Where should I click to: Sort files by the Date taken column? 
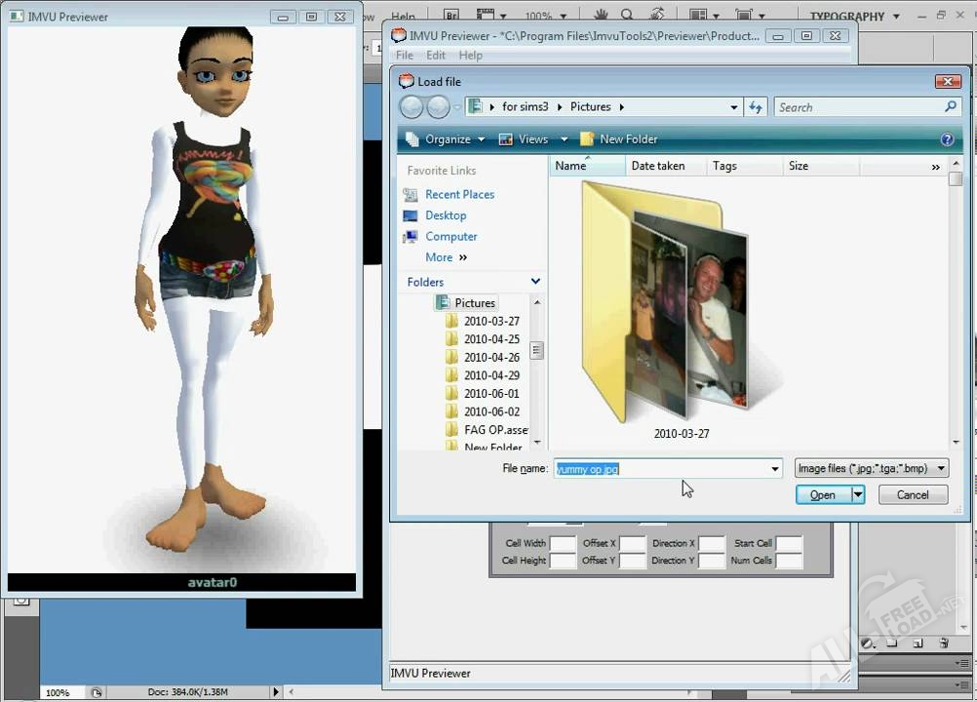coord(658,166)
